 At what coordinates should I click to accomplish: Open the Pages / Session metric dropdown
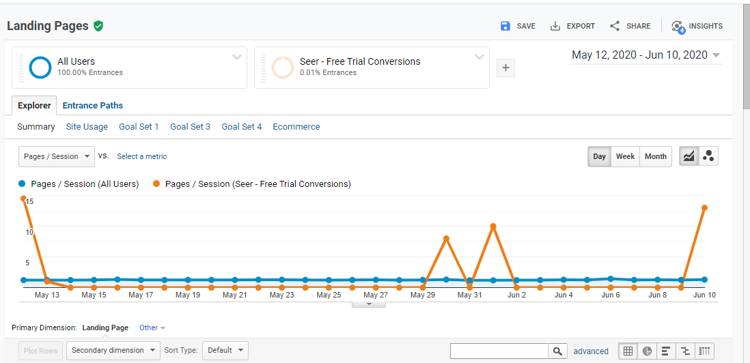56,156
